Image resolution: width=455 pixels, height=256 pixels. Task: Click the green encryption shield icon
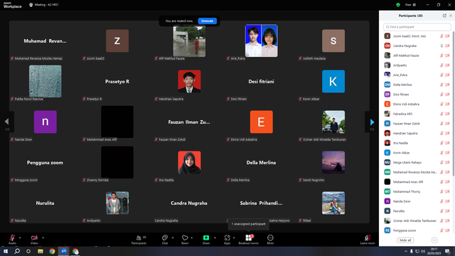[398, 5]
